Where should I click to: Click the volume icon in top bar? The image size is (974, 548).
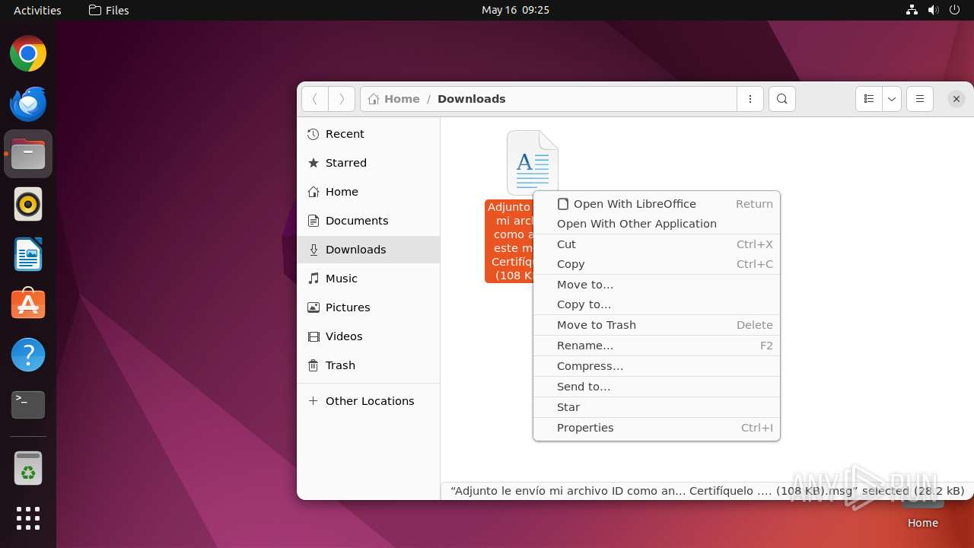tap(934, 10)
